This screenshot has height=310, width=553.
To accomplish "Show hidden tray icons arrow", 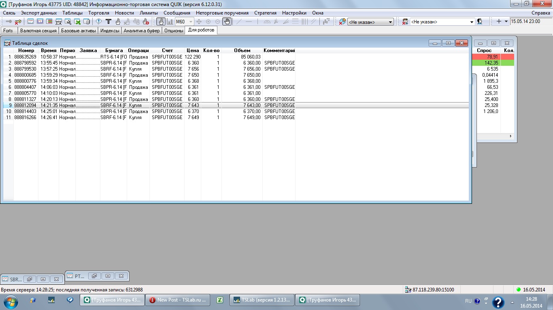I will 511,302.
